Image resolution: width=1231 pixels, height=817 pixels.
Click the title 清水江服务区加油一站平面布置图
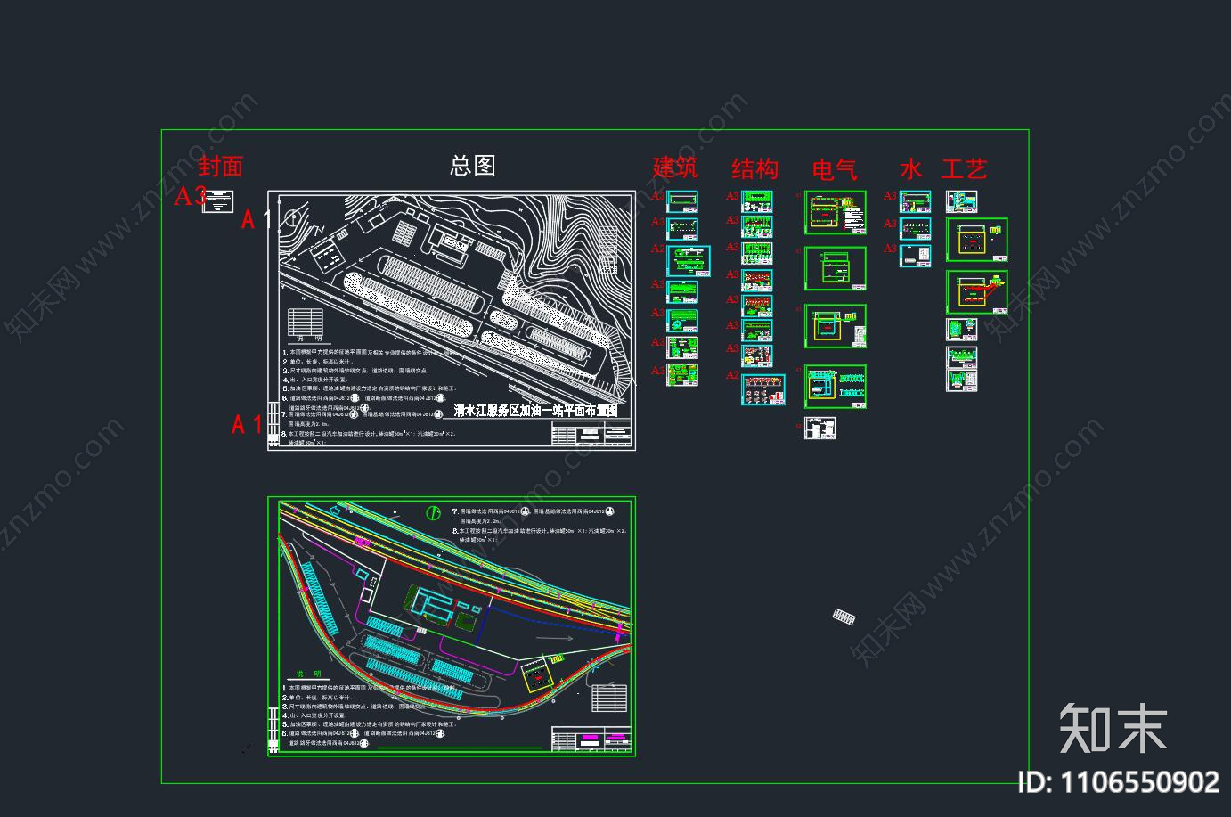pyautogui.click(x=535, y=411)
